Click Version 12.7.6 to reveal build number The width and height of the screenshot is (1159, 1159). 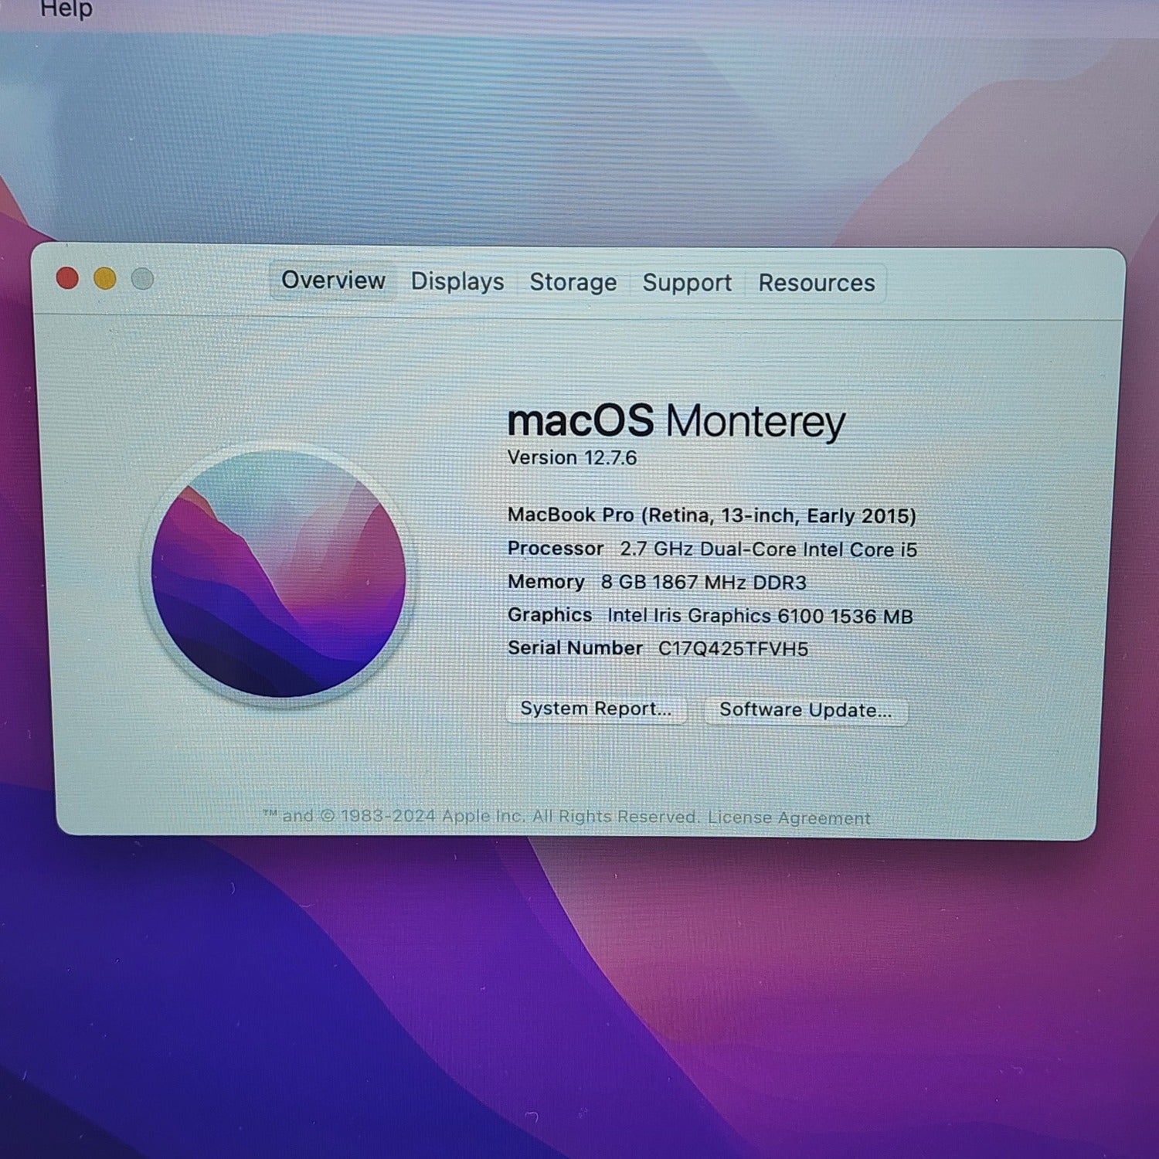572,458
